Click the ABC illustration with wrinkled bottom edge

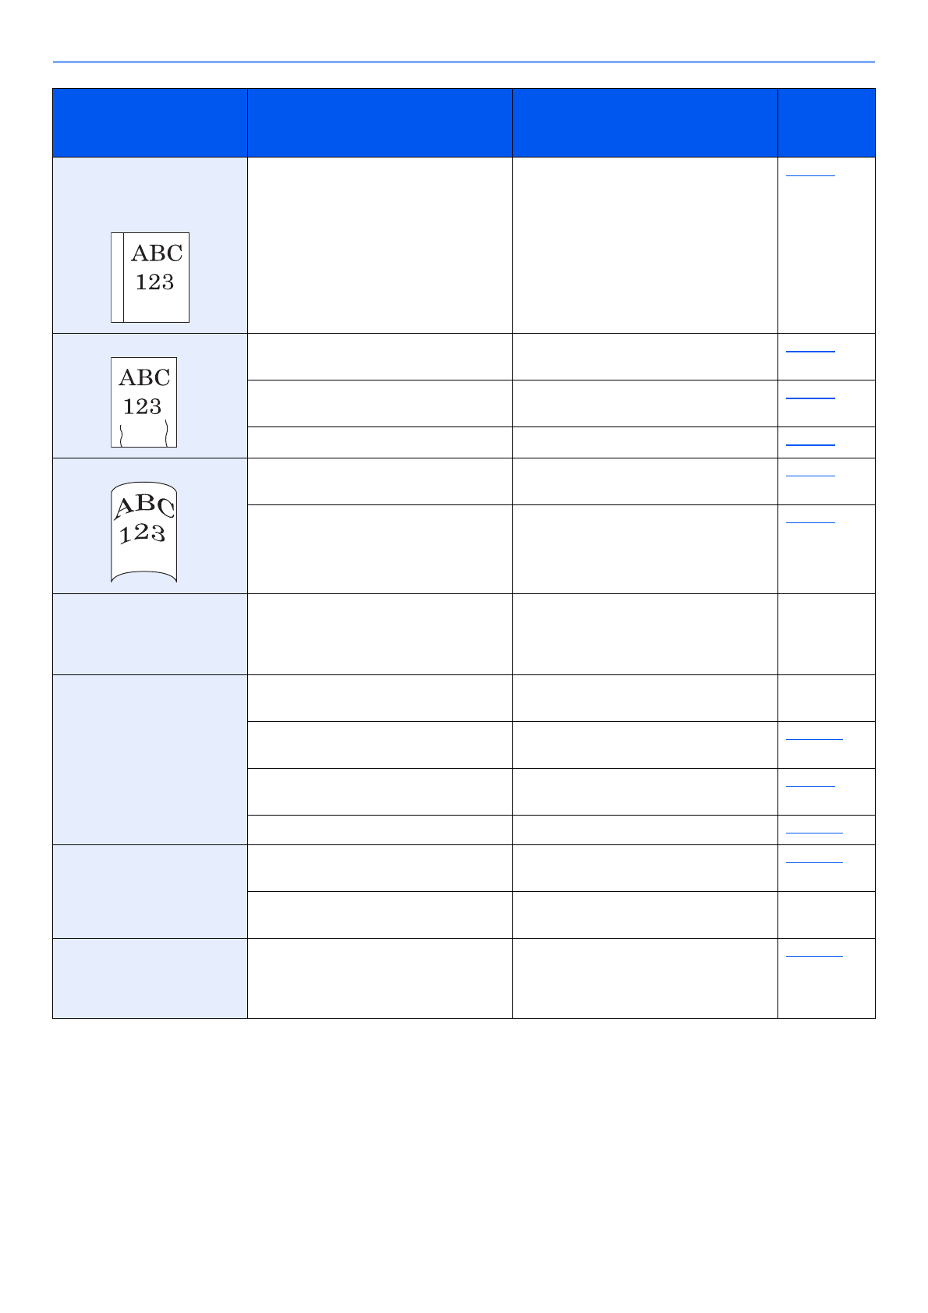pyautogui.click(x=143, y=402)
